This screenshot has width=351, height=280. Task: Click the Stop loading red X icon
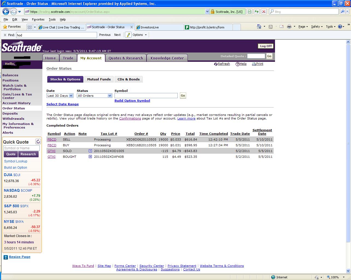coord(264,11)
